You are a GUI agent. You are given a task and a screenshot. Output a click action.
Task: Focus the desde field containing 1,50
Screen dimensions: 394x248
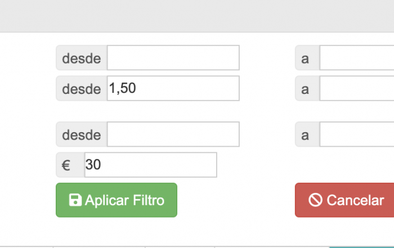pos(173,88)
